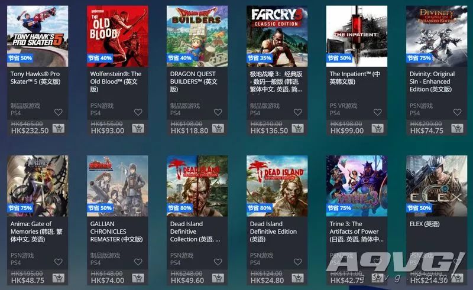Open Wolfenstein: The Old Blood title link
473x290 pixels.
[x=116, y=82]
